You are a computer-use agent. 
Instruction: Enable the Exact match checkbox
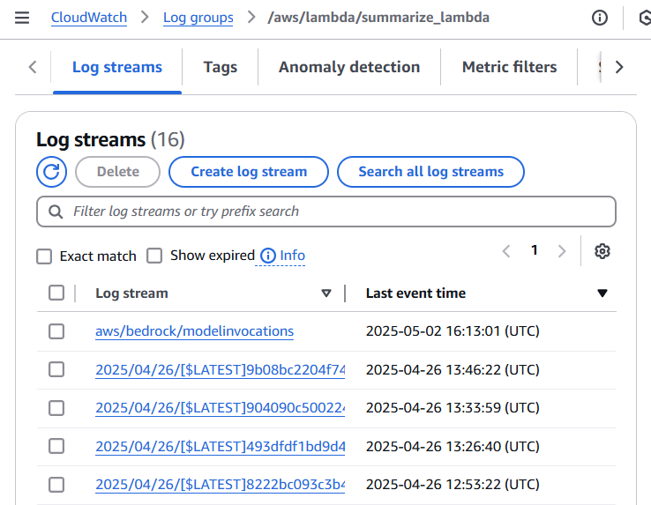(44, 256)
